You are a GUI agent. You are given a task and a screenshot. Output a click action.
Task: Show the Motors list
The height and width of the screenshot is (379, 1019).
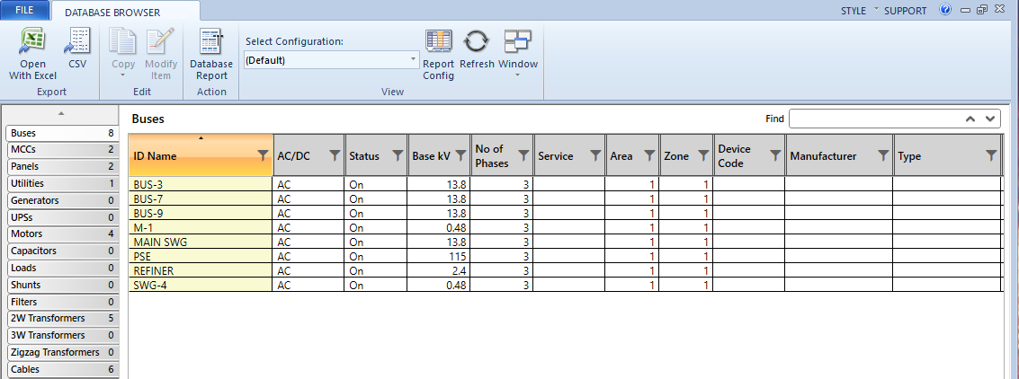[x=61, y=234]
